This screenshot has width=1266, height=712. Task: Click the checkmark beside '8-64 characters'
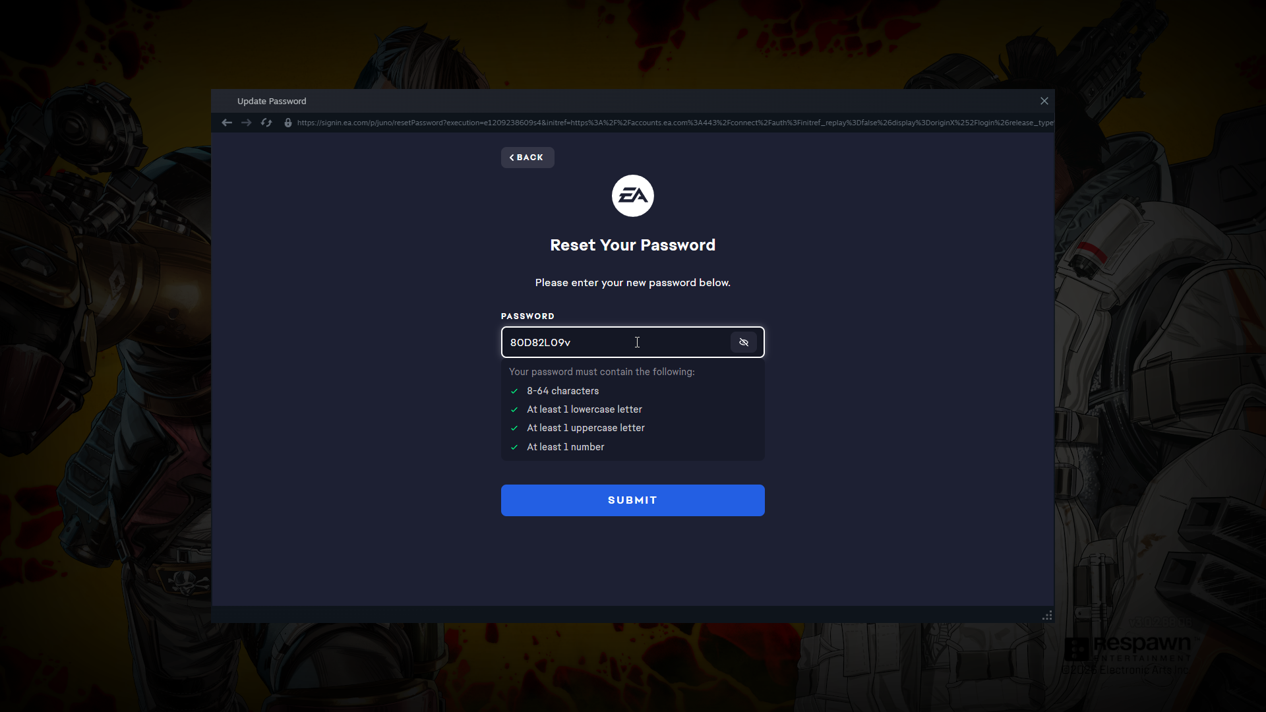pos(514,391)
